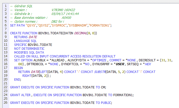Click 'SRTSEQ' on line 16
179x108 pixels.
[x=133, y=64]
